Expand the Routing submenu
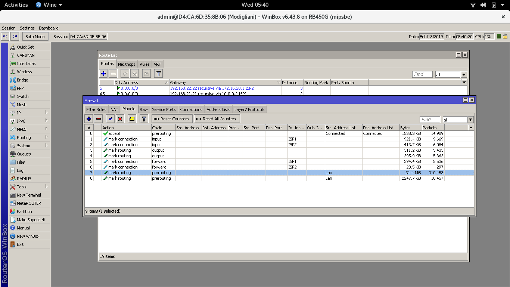 [x=29, y=138]
